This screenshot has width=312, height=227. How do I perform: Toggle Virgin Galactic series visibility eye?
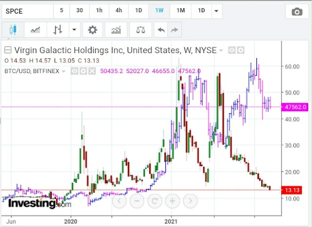pos(232,50)
